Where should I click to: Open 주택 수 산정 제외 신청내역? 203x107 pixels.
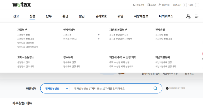[121, 67]
